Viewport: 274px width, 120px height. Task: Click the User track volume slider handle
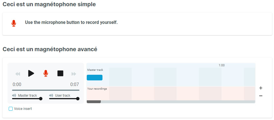tap(78, 99)
